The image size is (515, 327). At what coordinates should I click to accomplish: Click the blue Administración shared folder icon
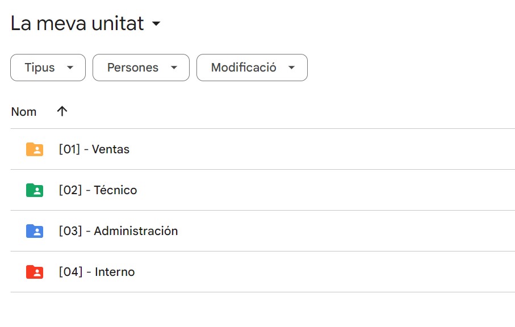click(x=35, y=231)
